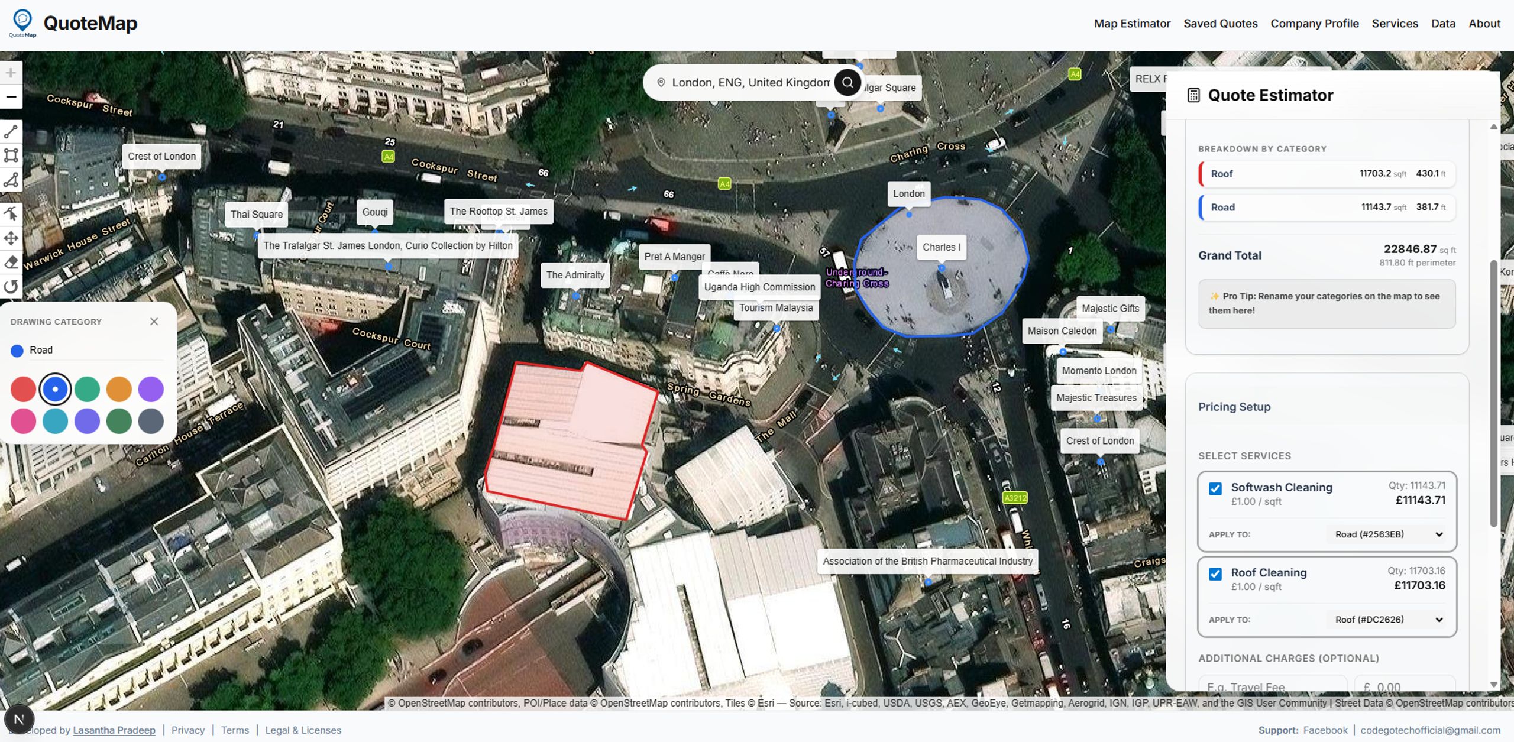Viewport: 1514px width, 742px height.
Task: Click the calculator icon beside Quote Estimator
Action: click(1193, 95)
